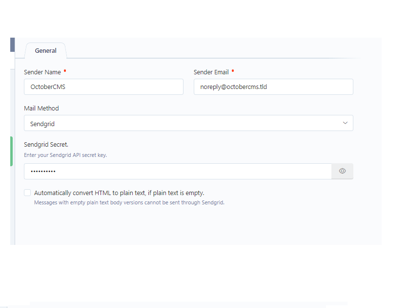Open the Mail Method dropdown showing Sendgrid
This screenshot has height=308, width=409.
(x=188, y=123)
